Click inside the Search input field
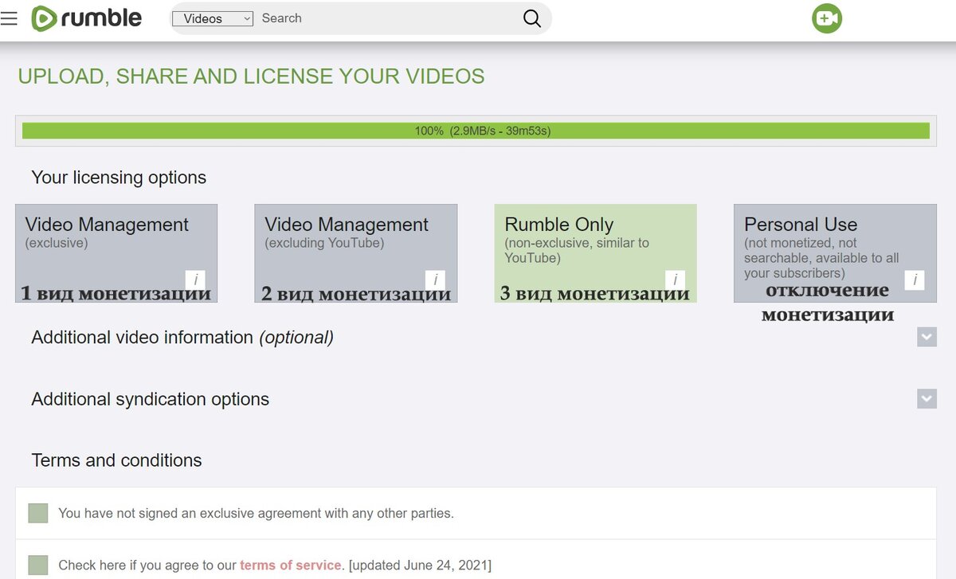This screenshot has height=579, width=956. pos(386,18)
